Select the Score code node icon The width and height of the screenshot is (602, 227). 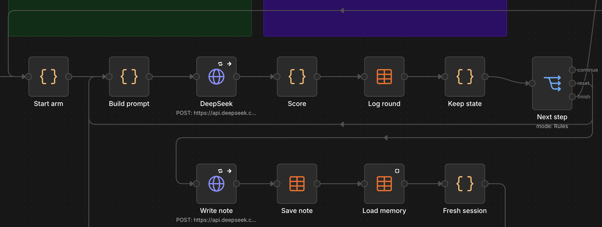click(x=297, y=77)
